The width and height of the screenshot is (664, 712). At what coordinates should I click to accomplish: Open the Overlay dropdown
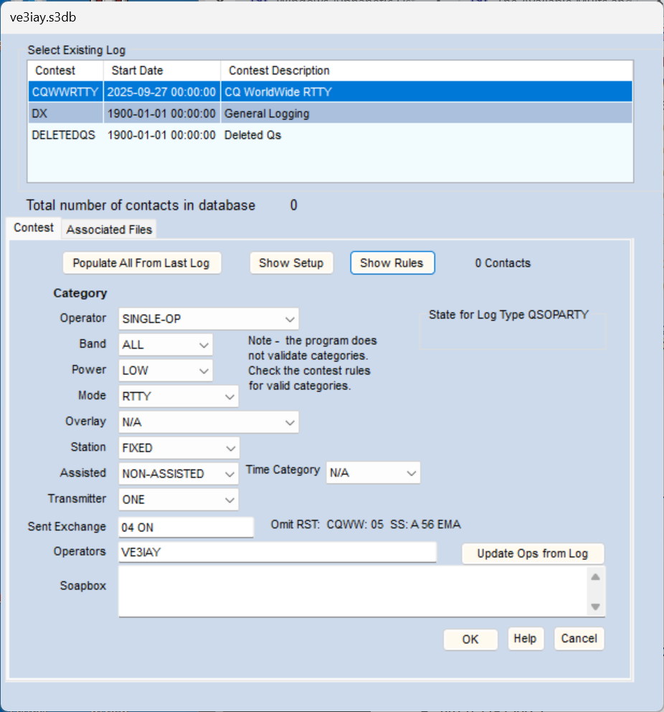(x=208, y=423)
